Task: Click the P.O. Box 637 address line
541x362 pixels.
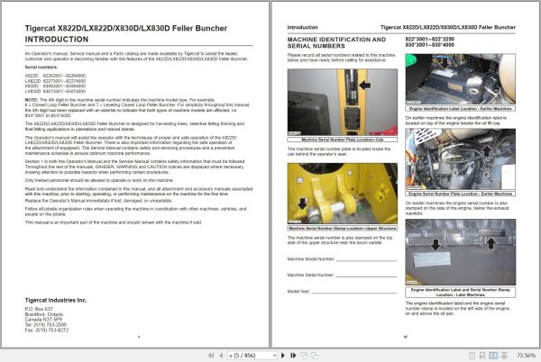Action: (x=39, y=309)
